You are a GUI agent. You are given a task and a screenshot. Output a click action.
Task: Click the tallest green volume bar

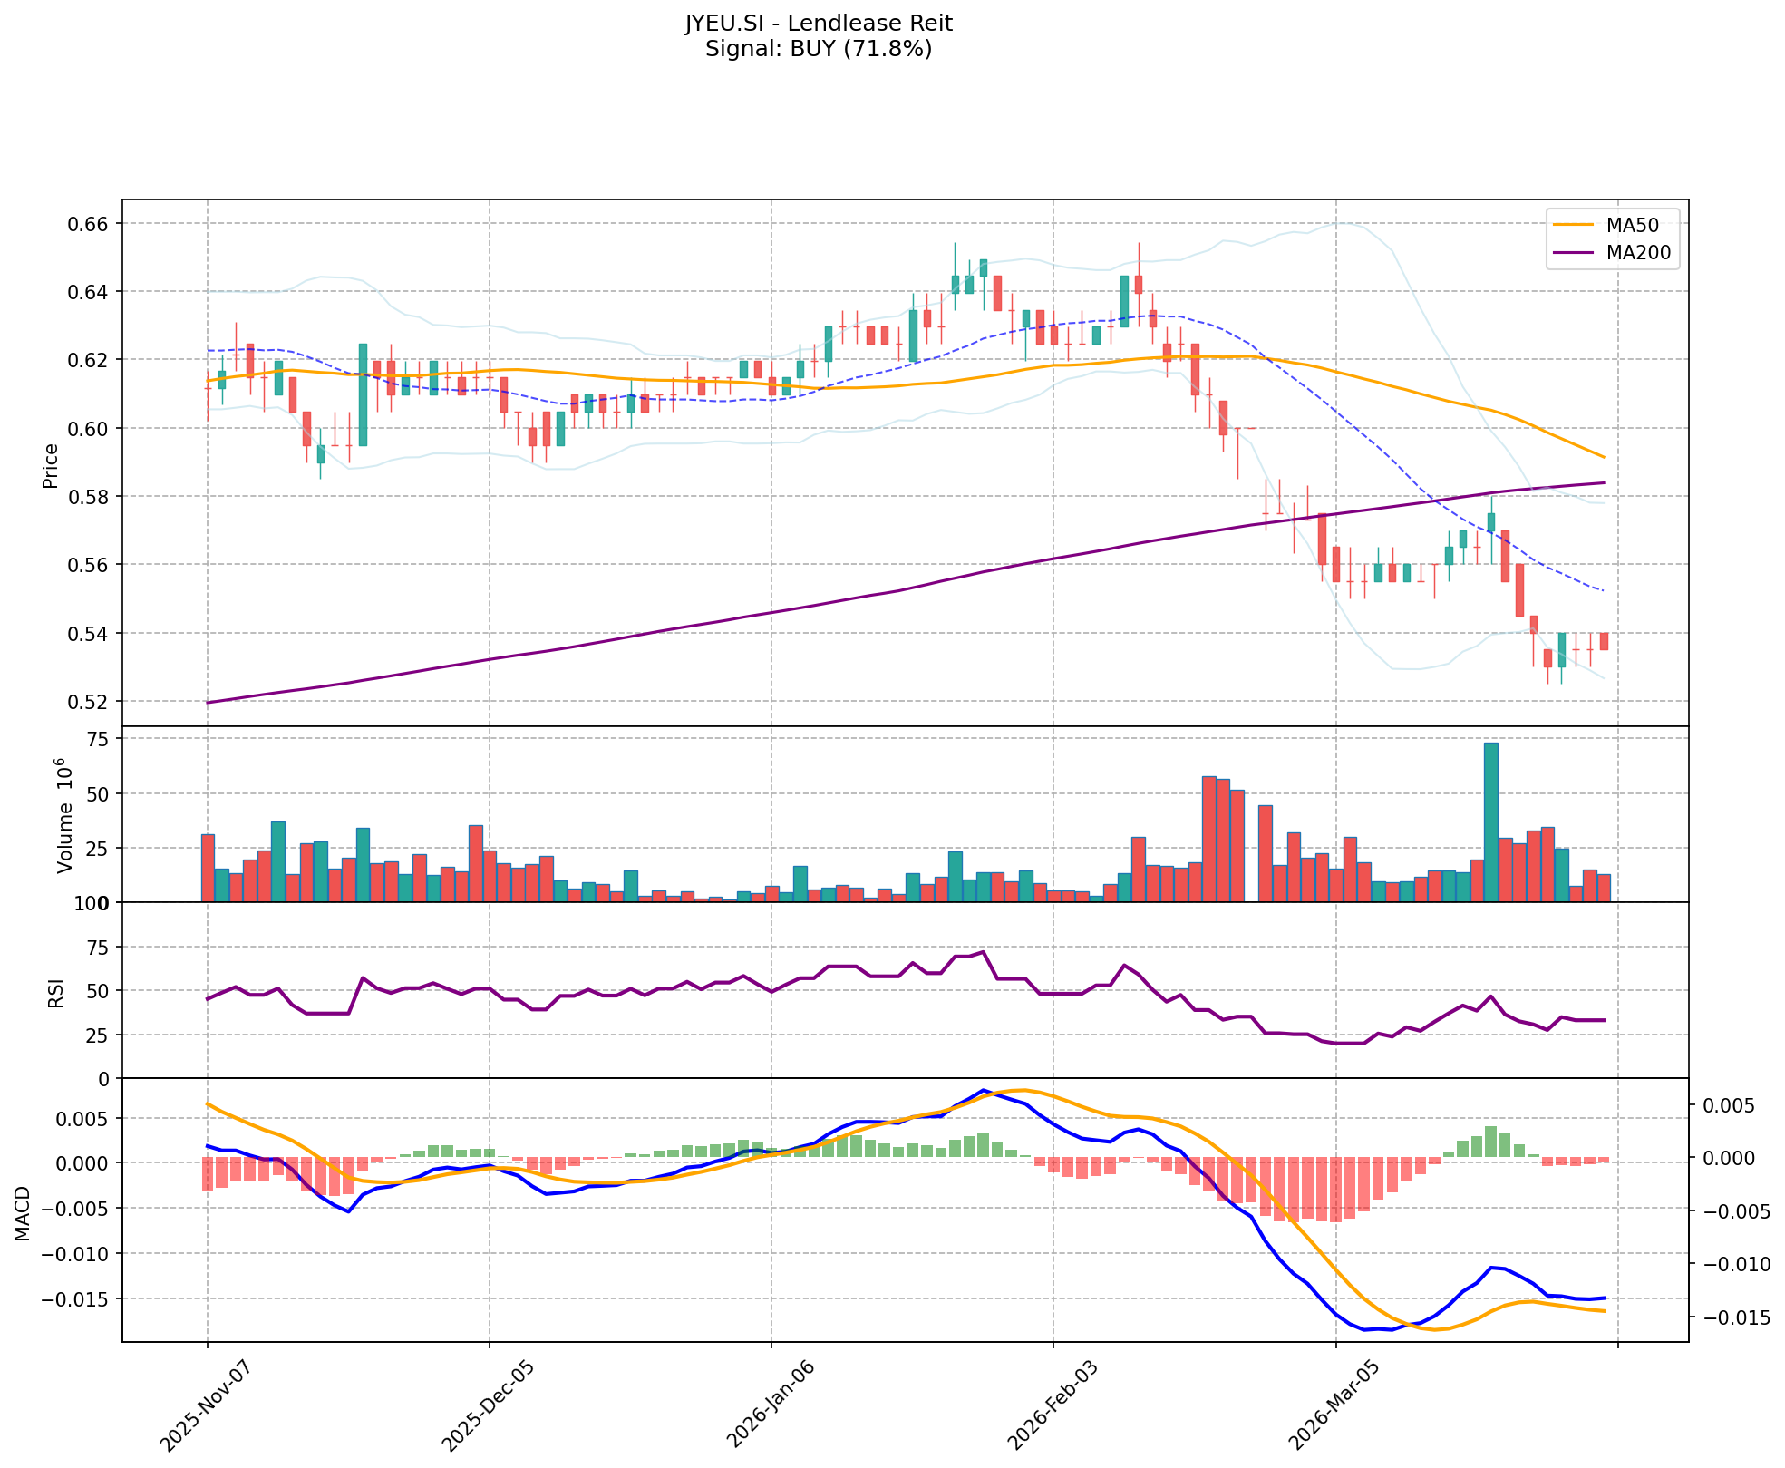point(1490,821)
